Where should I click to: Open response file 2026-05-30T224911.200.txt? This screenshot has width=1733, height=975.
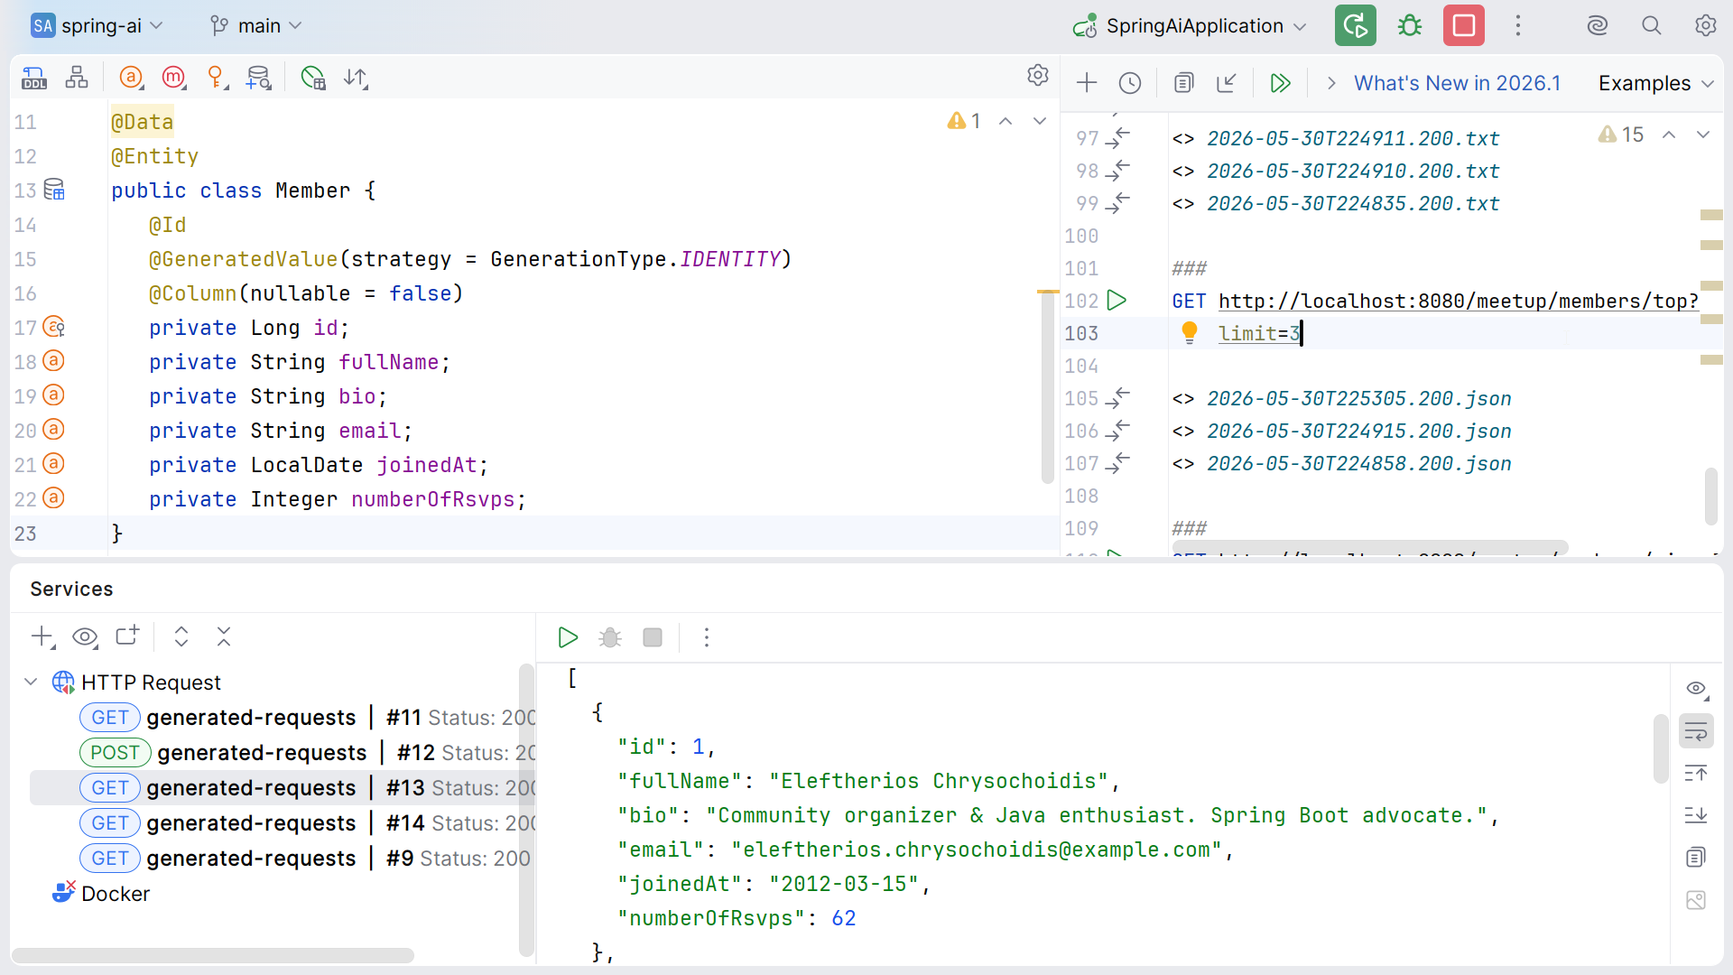point(1353,138)
